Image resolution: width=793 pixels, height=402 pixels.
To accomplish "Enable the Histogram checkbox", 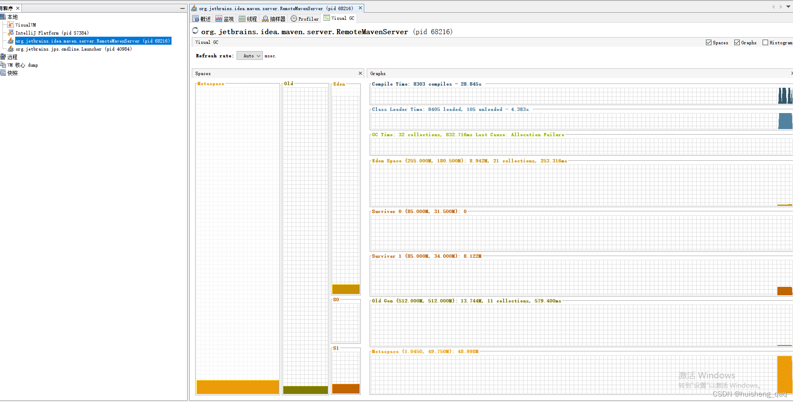I will click(765, 43).
